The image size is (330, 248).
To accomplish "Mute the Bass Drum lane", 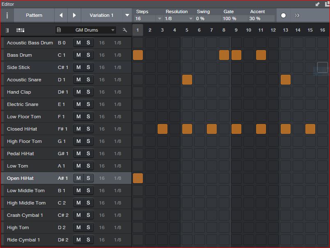I will pos(78,55).
